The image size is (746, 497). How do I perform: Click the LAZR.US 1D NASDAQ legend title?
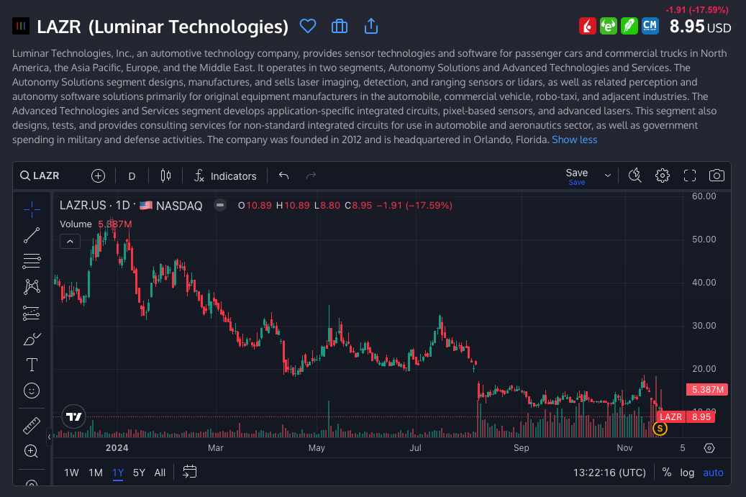click(x=131, y=206)
